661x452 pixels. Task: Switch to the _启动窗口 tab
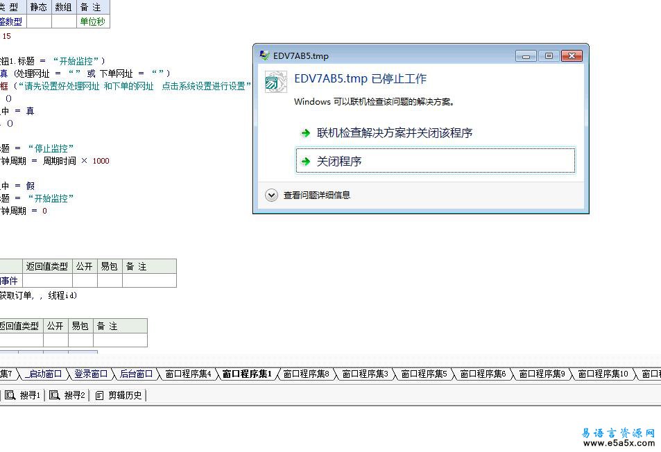point(44,374)
